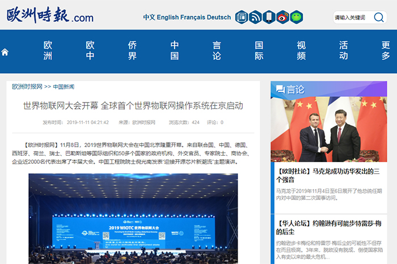Click the green WeChat icon
Image resolution: width=397 pixels, height=264 pixels.
coord(296,17)
